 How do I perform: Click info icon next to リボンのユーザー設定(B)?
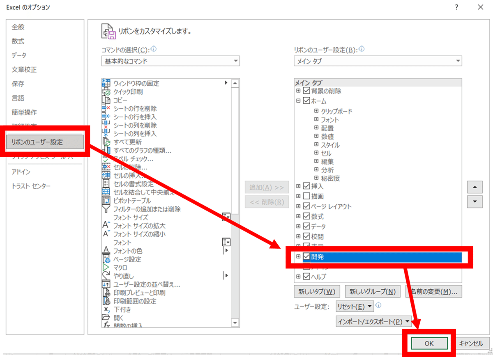click(362, 49)
